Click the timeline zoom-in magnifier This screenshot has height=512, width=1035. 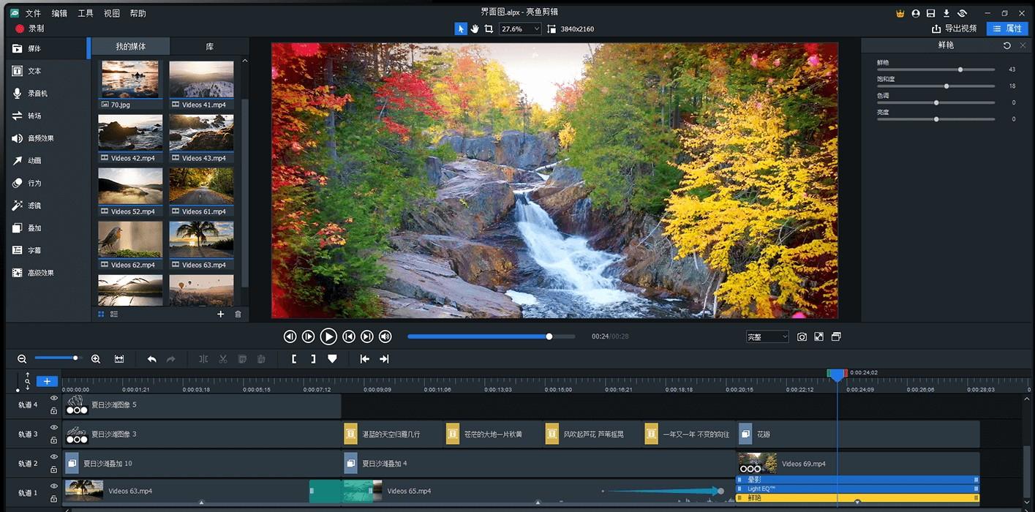(96, 359)
